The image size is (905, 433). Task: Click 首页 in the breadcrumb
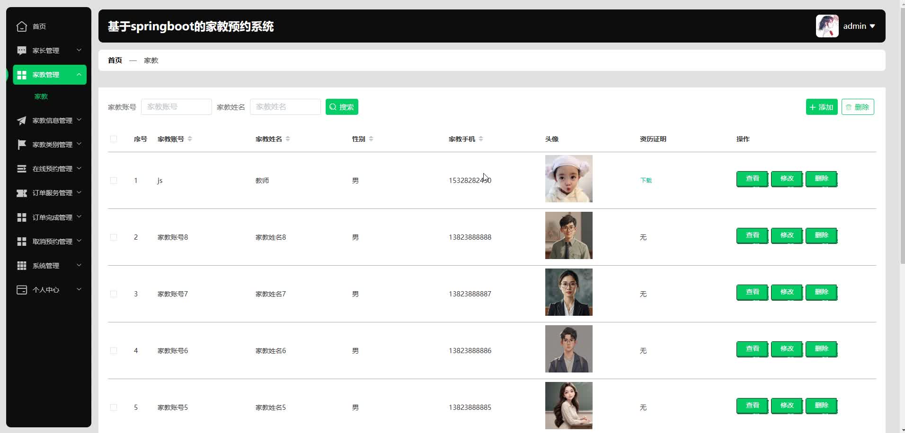pos(115,61)
